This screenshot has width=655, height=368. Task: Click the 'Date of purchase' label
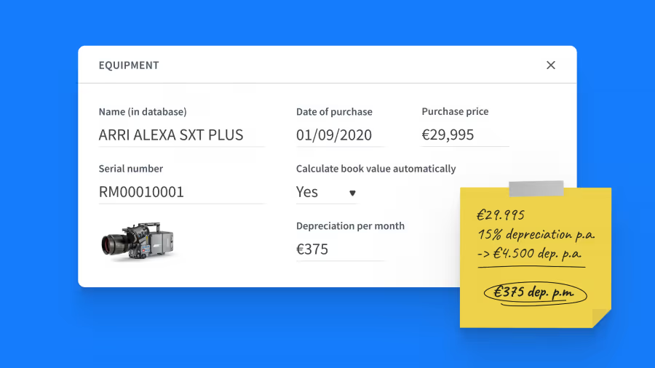coord(334,112)
